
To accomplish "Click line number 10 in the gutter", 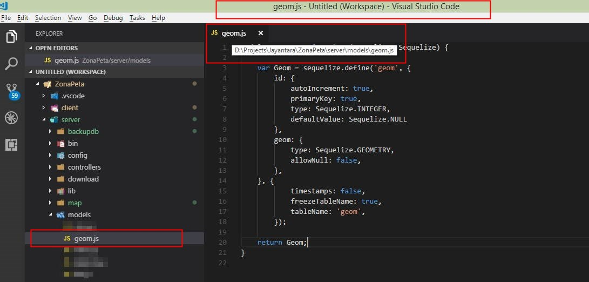I will (222, 140).
